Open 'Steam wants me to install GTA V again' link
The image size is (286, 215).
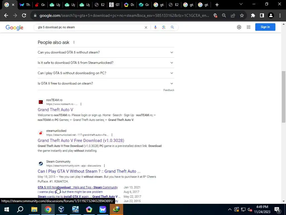79,197
